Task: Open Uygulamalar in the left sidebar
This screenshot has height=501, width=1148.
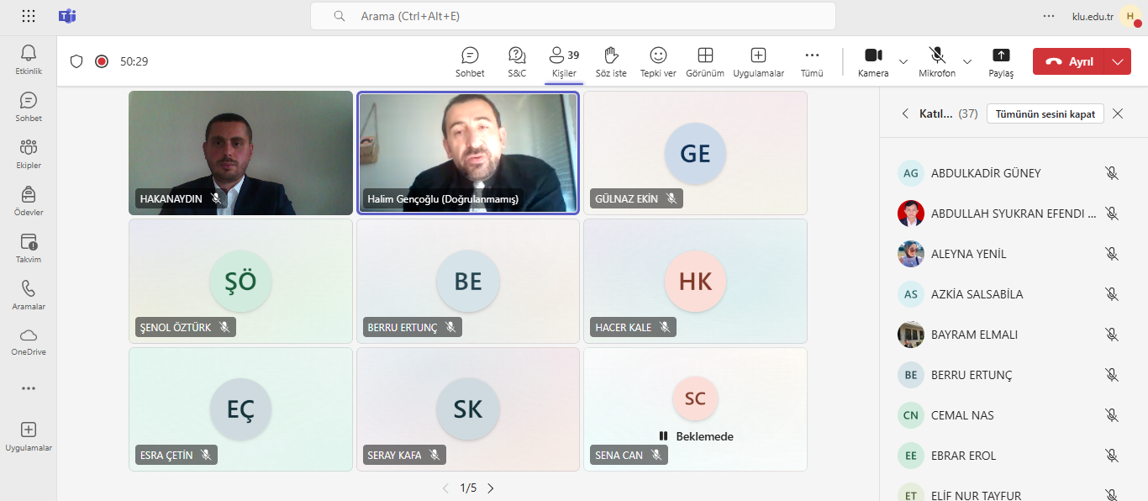Action: click(x=29, y=436)
